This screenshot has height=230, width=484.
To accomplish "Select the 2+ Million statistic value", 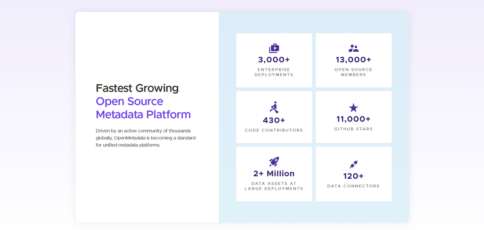I will pyautogui.click(x=274, y=174).
